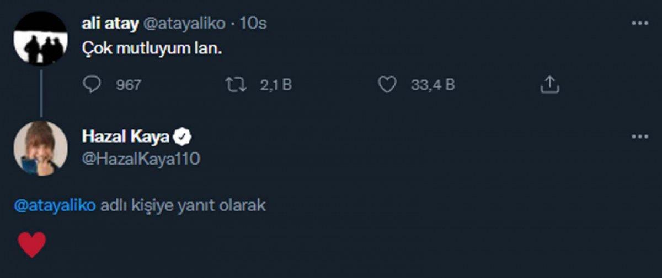Image resolution: width=662 pixels, height=278 pixels.
Task: Click the share upload icon
Action: [x=549, y=85]
